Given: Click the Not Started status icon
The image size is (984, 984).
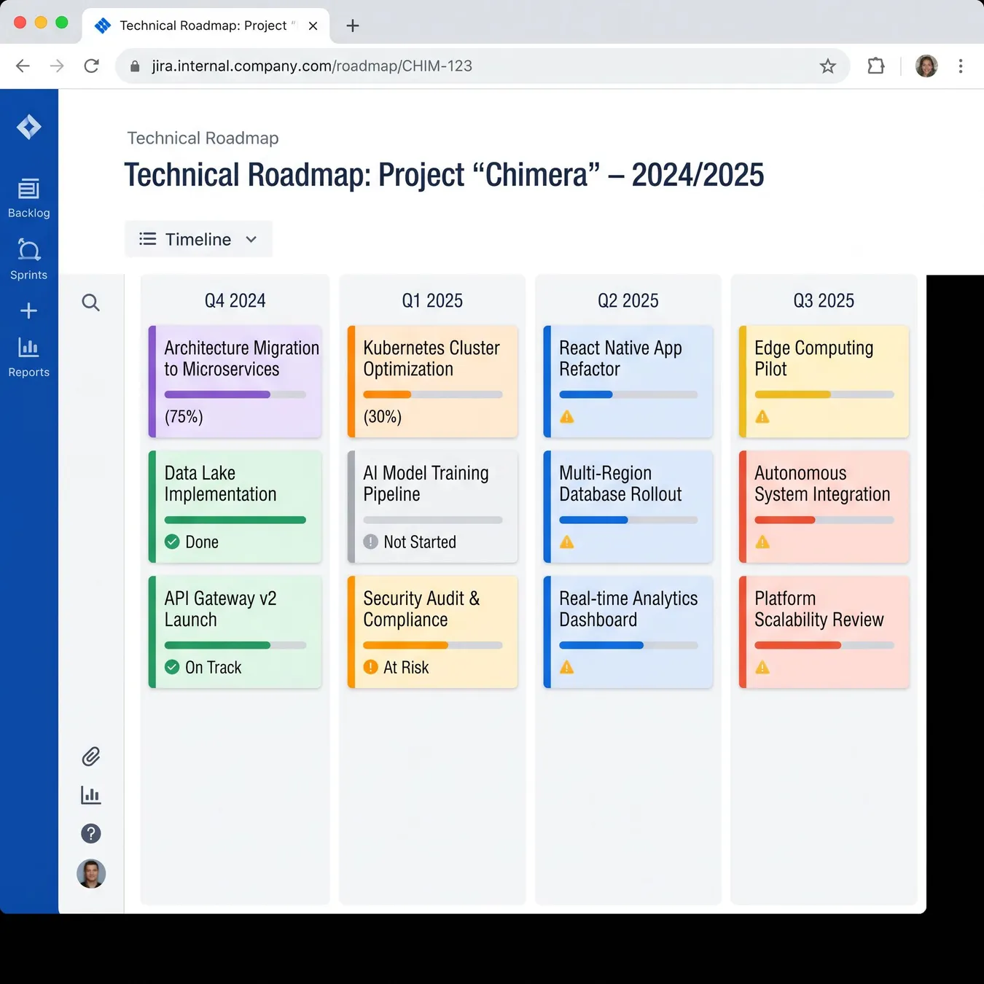Looking at the screenshot, I should (x=370, y=542).
